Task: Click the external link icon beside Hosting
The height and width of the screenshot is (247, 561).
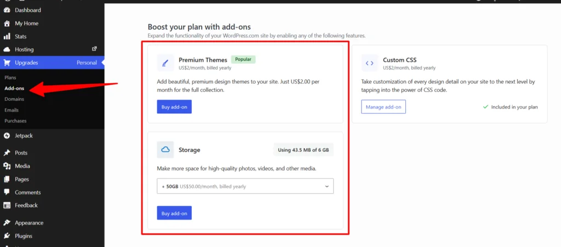Action: click(x=94, y=49)
